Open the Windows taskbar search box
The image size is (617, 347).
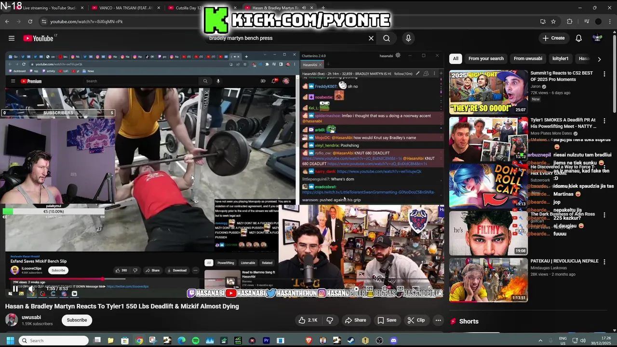54,340
